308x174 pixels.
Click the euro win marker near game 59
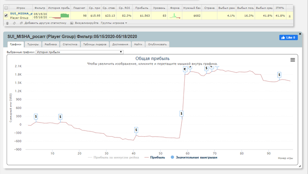click(185, 69)
